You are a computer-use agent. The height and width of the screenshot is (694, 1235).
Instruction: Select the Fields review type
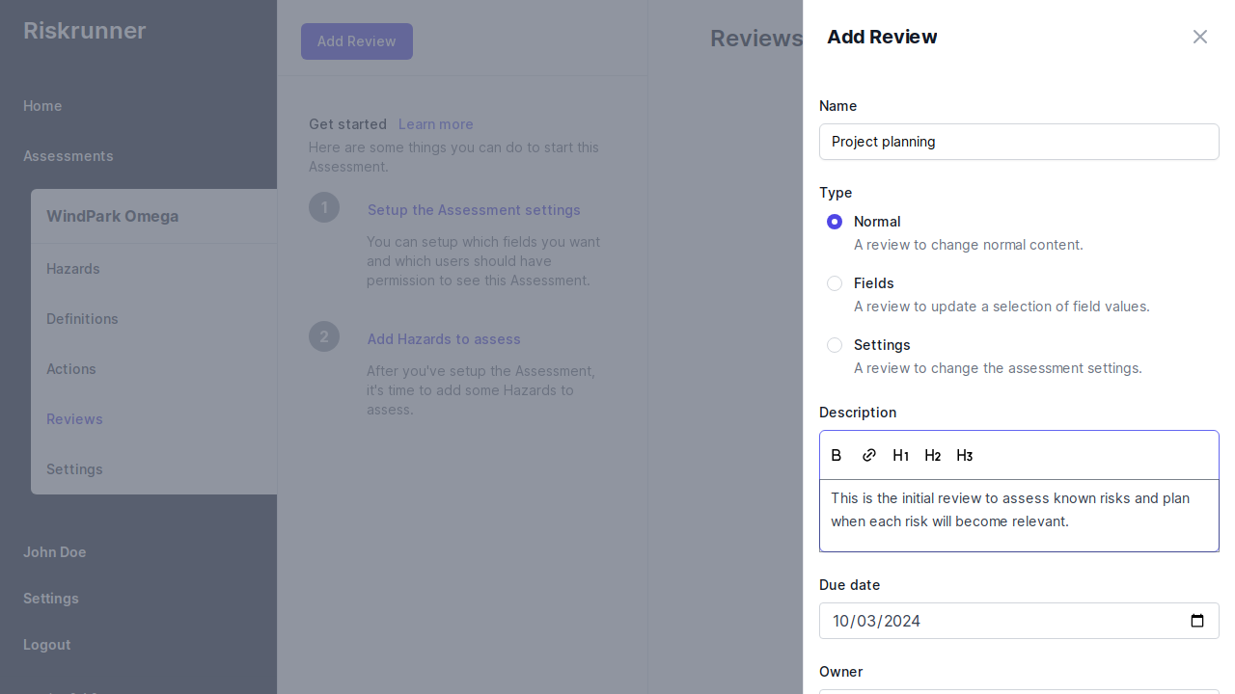[x=835, y=283]
